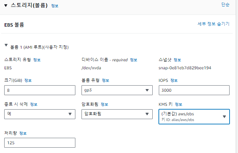Collapse the 스토리지(볼륨) section triangle

point(6,6)
